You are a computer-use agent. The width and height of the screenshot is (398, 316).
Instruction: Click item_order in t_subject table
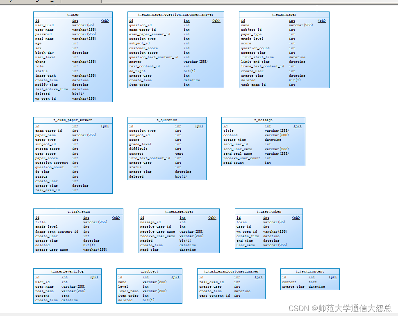128,295
